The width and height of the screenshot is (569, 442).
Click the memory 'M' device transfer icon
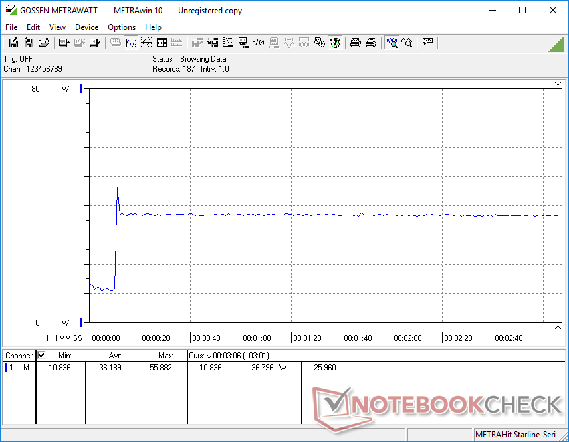(94, 43)
